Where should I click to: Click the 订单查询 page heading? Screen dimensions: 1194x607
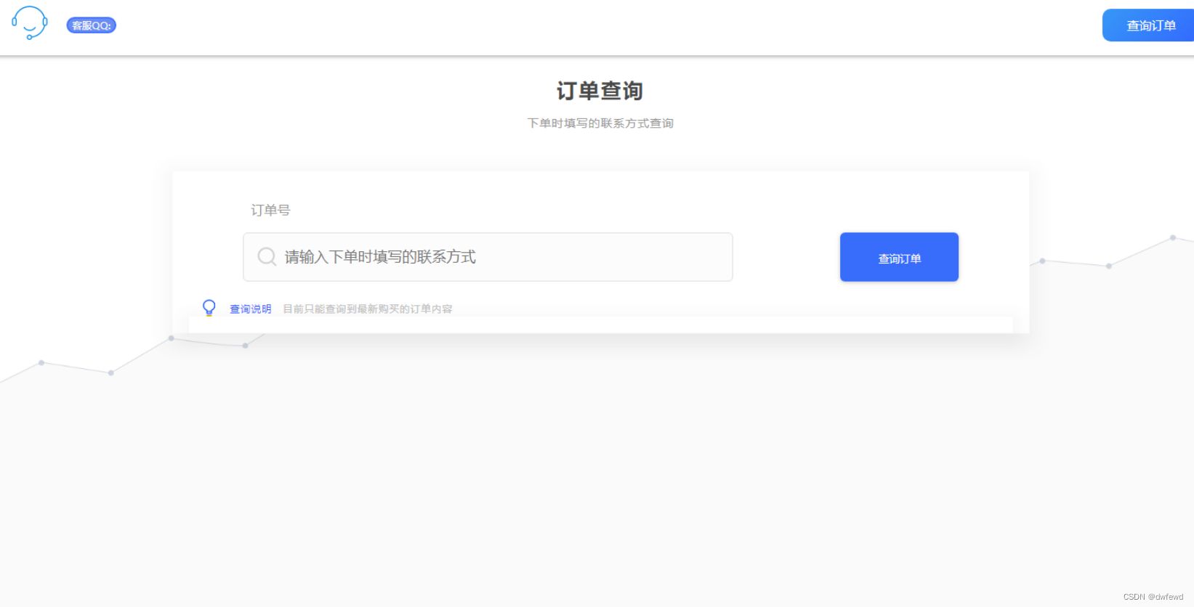click(x=600, y=91)
